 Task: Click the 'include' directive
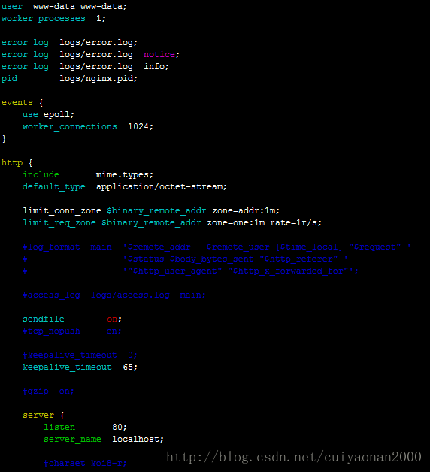click(x=41, y=175)
